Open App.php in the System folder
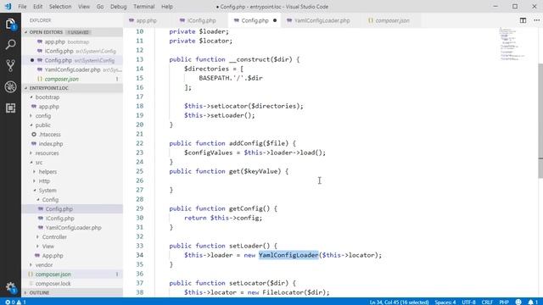The image size is (543, 305). 53,256
